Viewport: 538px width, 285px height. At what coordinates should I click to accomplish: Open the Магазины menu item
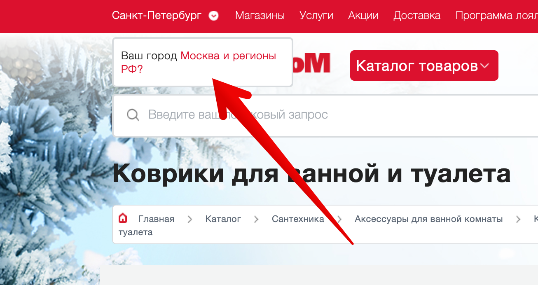[260, 16]
